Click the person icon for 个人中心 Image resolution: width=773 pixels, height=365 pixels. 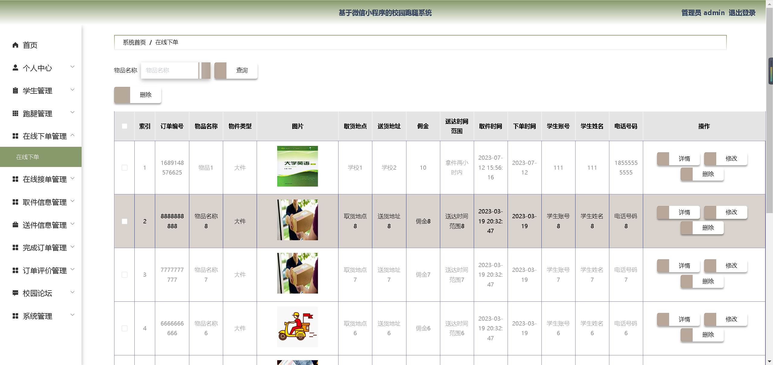click(15, 68)
